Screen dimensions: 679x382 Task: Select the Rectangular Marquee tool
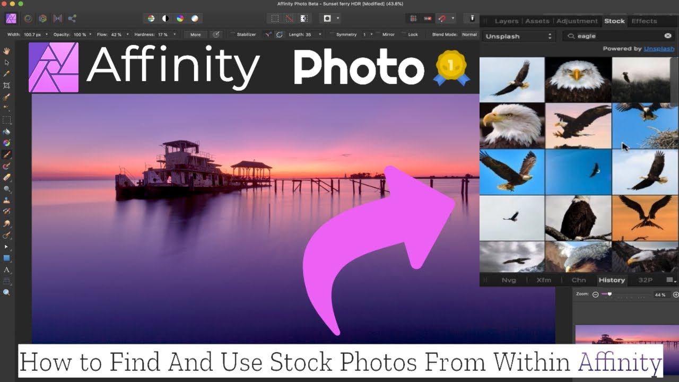point(7,120)
